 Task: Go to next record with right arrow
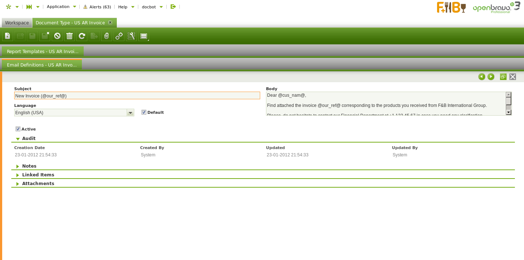pyautogui.click(x=491, y=77)
